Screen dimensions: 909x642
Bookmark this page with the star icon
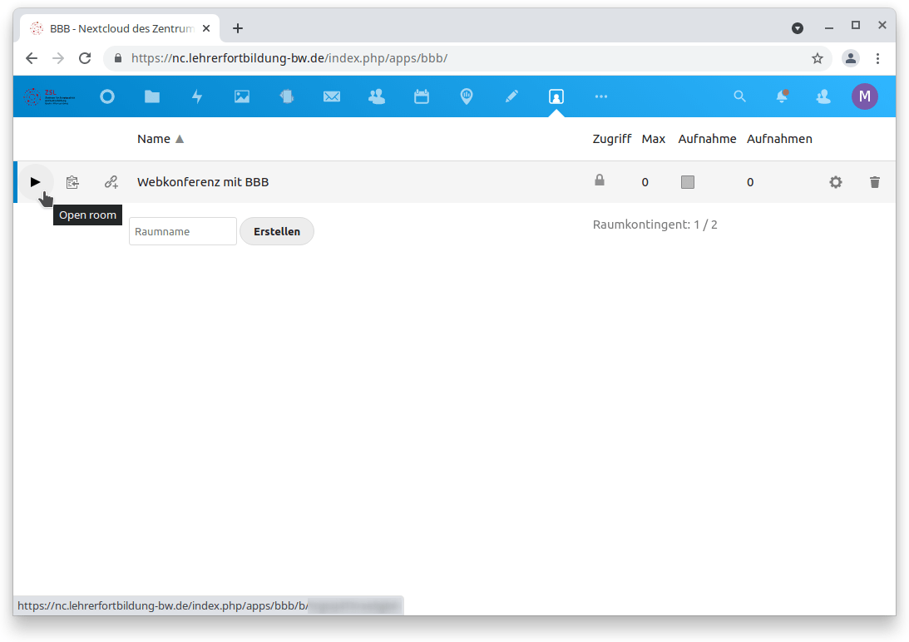818,58
